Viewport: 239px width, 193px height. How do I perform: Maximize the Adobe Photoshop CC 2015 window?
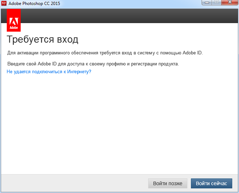(217, 2)
